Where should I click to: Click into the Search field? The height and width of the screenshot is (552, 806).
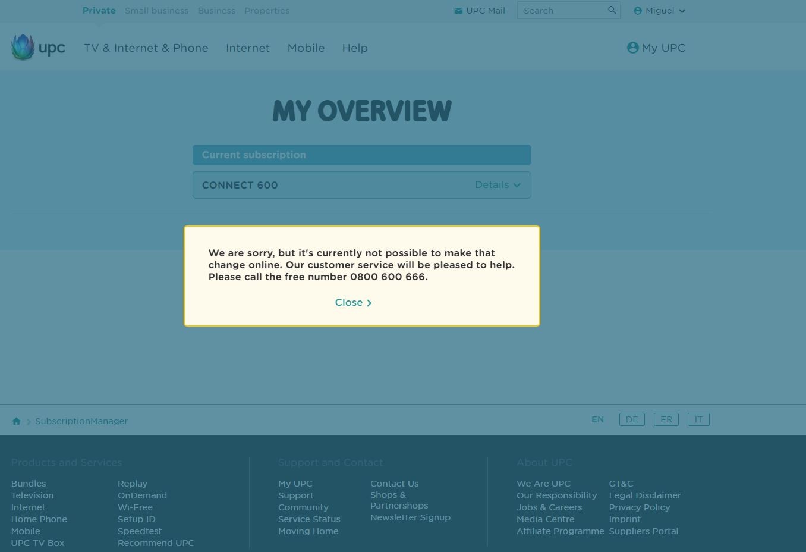tap(561, 11)
